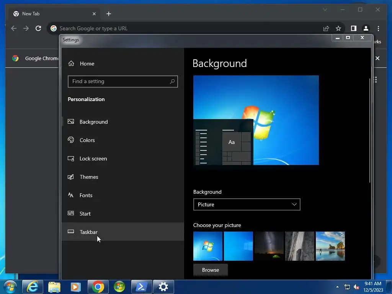Image resolution: width=392 pixels, height=294 pixels.
Task: Share this page in Chrome
Action: tap(326, 28)
